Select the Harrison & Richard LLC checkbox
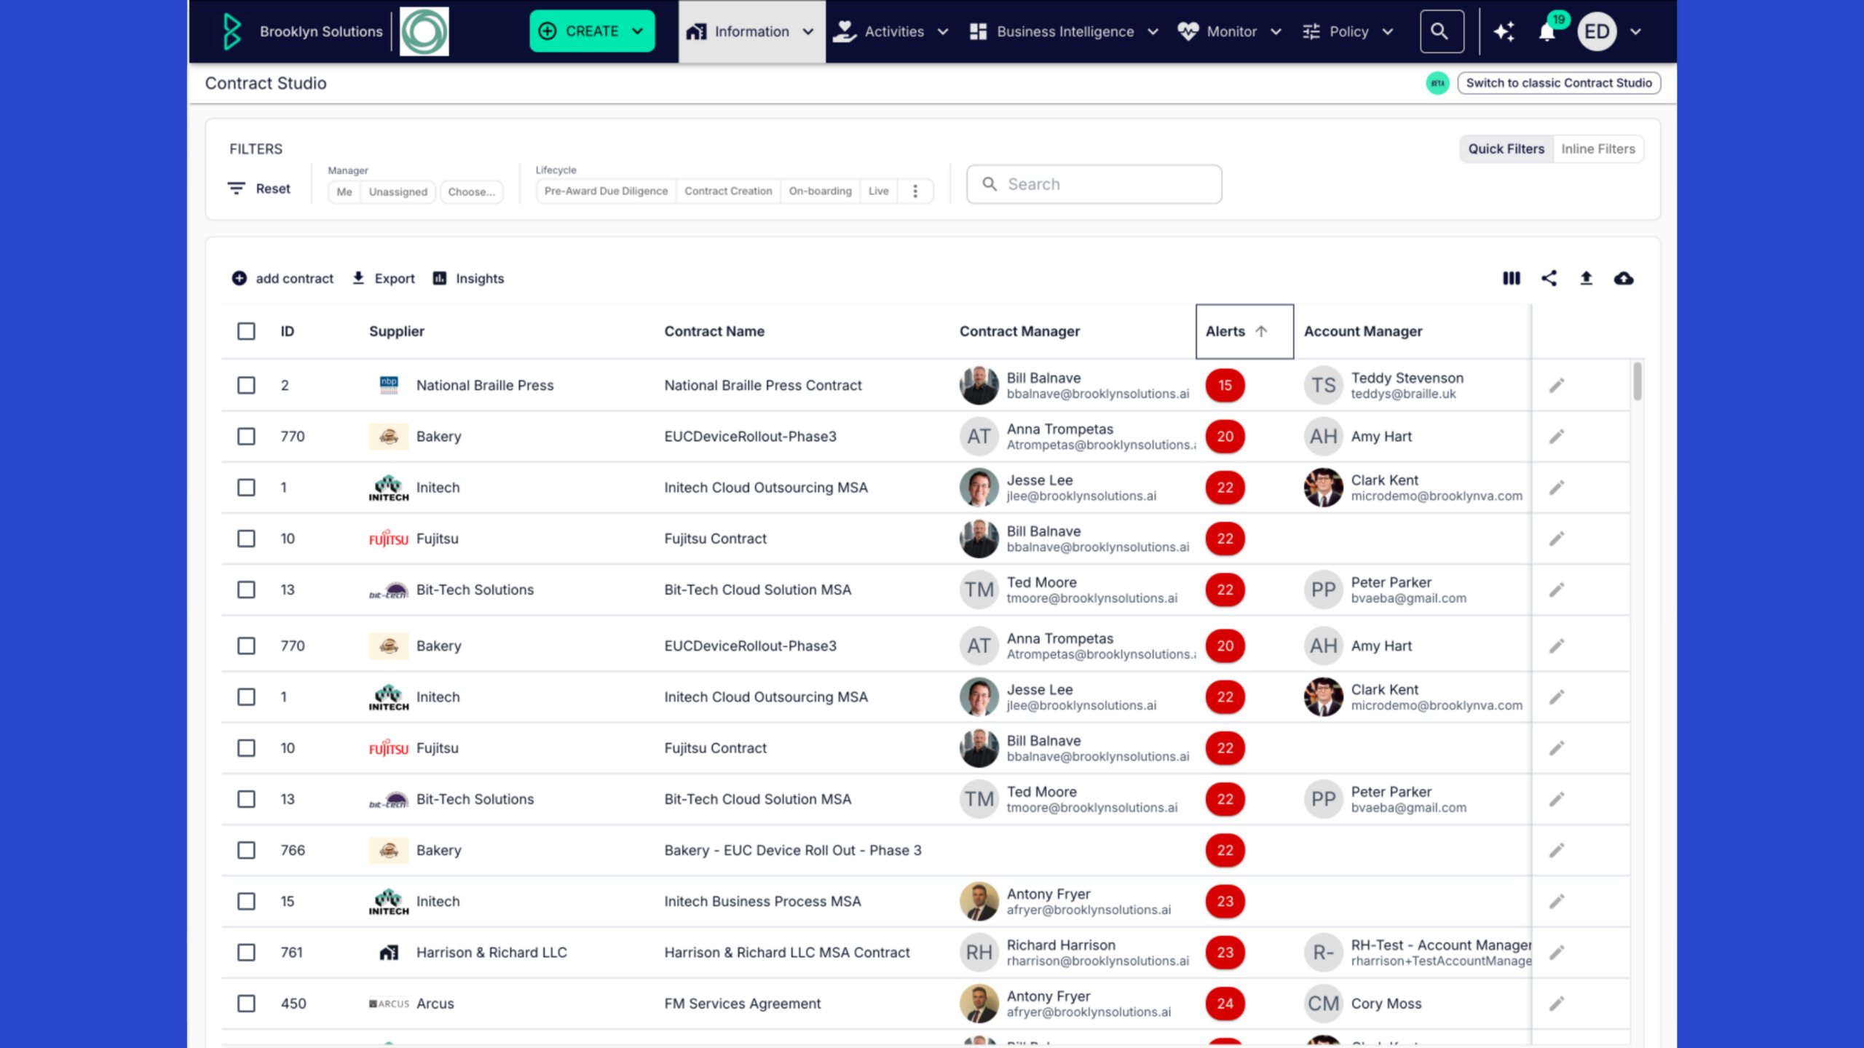1864x1048 pixels. coord(246,952)
